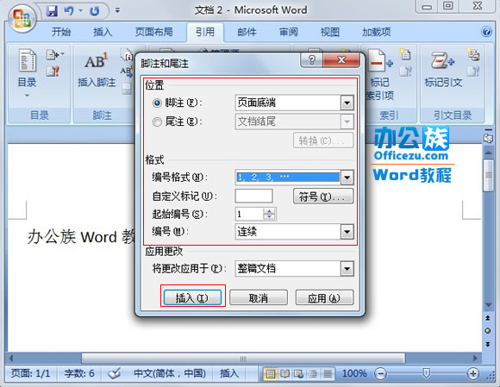Switch to the 开始 ribbon tab
The height and width of the screenshot is (387, 500).
click(x=61, y=32)
